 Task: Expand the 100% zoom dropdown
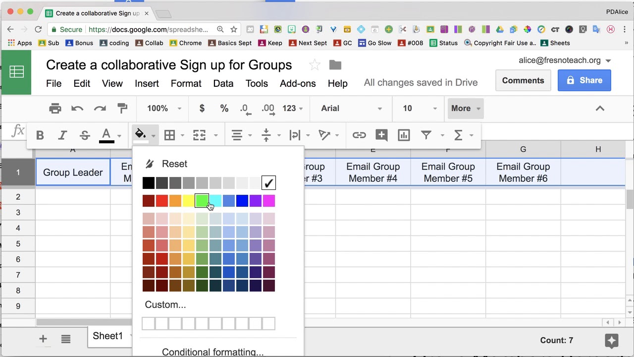[x=164, y=108]
